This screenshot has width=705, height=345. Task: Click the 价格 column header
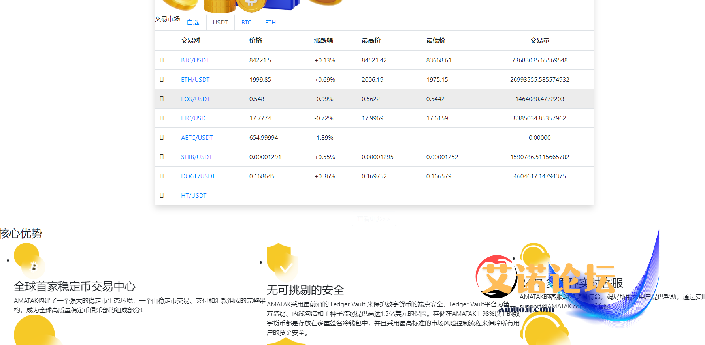256,40
